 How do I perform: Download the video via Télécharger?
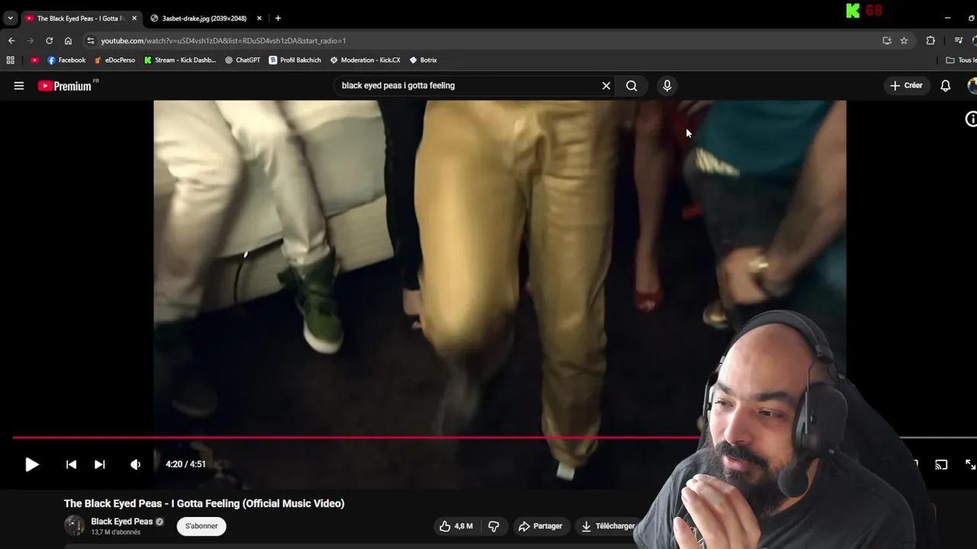point(608,526)
